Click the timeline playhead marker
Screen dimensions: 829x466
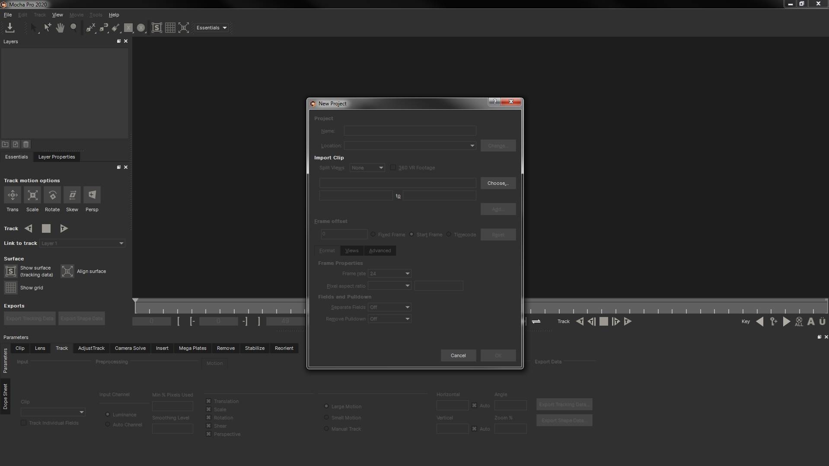click(135, 300)
